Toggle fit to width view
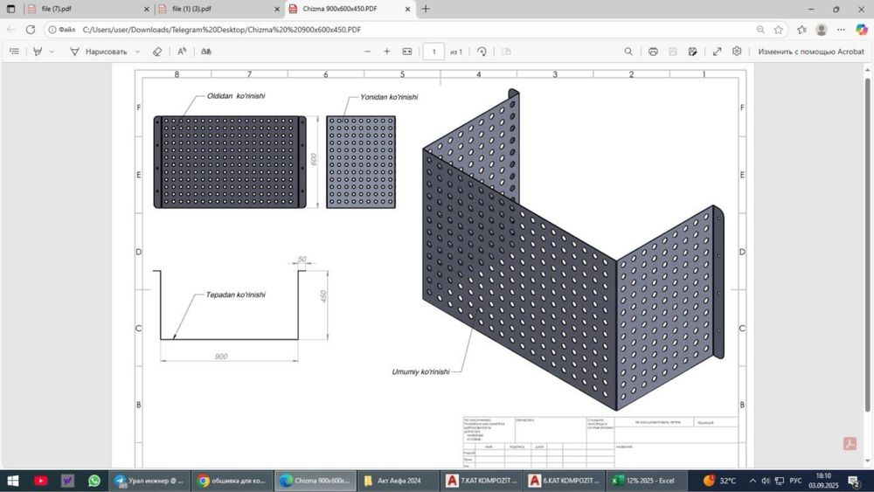Image resolution: width=874 pixels, height=492 pixels. [407, 52]
